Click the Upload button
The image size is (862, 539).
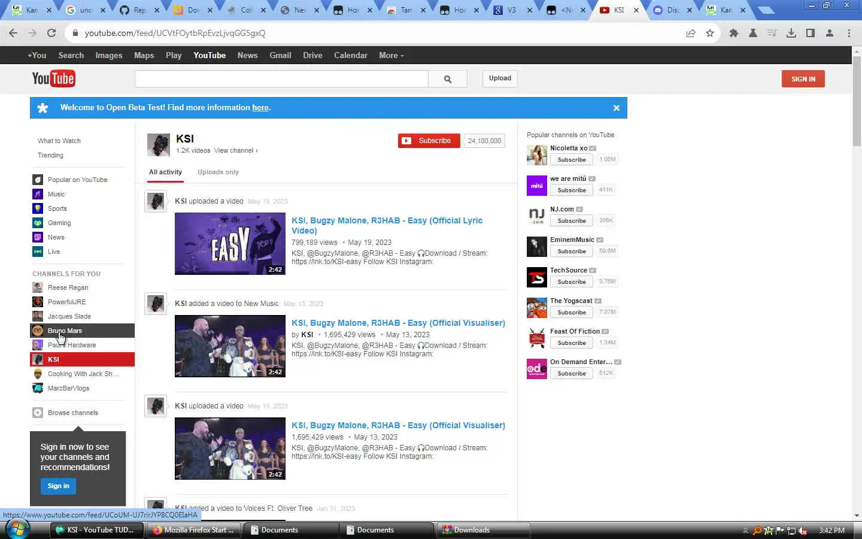click(x=500, y=78)
